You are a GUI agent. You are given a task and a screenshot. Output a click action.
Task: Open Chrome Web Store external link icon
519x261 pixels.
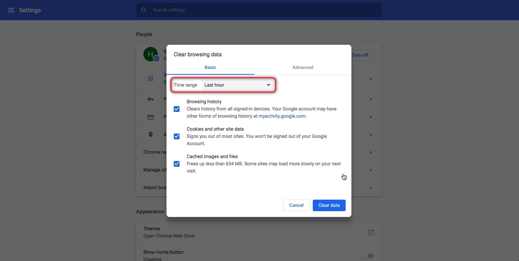[371, 232]
